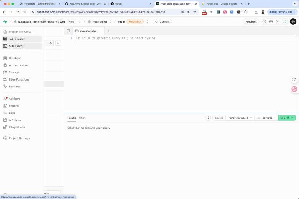Open Database section in sidebar
Image resolution: width=299 pixels, height=199 pixels.
click(x=15, y=58)
